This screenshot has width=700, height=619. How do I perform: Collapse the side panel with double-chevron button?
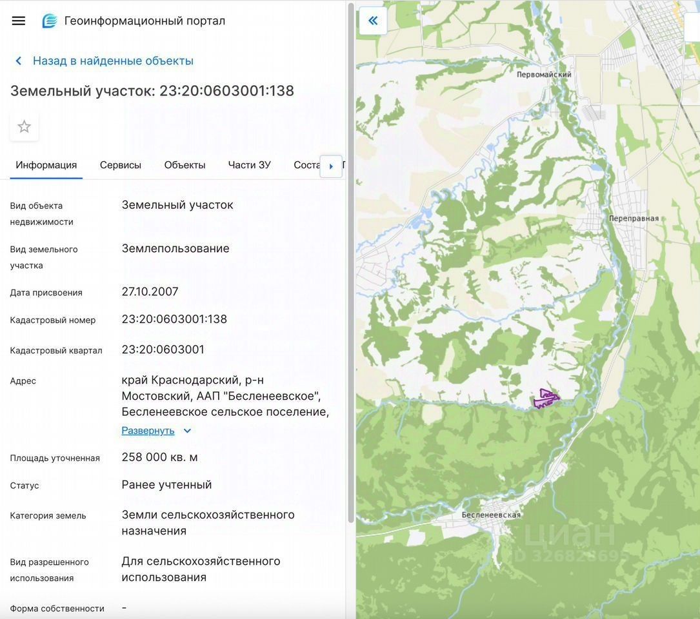click(373, 20)
